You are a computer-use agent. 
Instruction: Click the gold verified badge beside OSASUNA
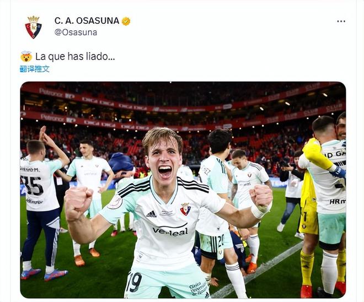[126, 21]
